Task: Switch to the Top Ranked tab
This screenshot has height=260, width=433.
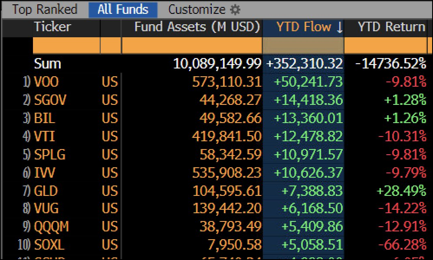Action: click(45, 10)
